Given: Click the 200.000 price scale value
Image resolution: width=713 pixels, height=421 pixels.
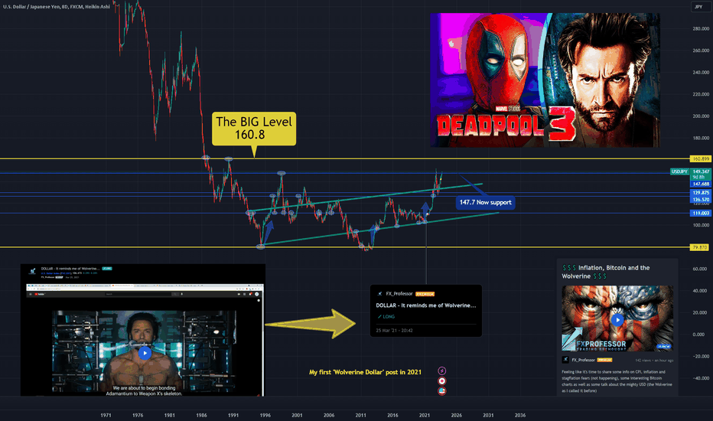Looking at the screenshot, I should click(701, 116).
